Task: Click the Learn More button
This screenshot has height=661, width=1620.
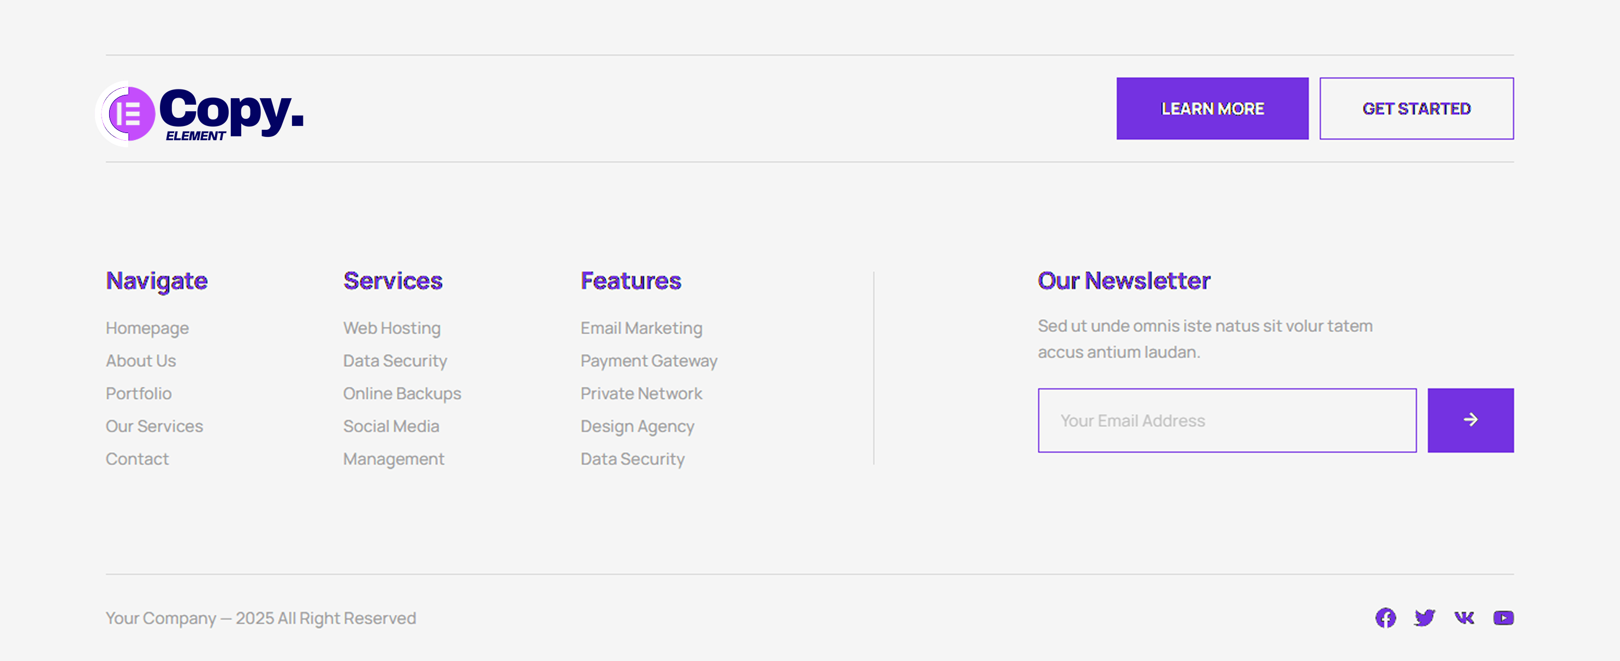Action: coord(1212,109)
